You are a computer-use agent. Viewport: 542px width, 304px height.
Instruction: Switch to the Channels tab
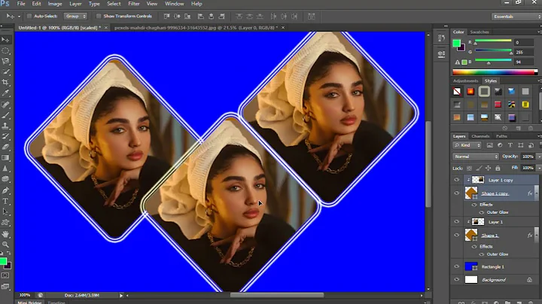tap(480, 136)
